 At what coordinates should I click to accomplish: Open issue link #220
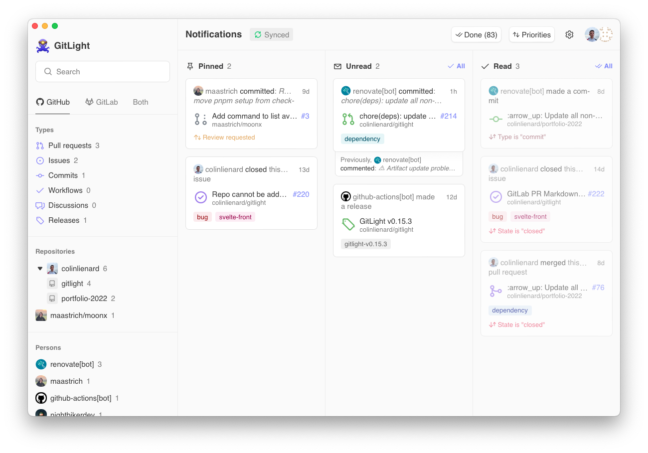[301, 194]
